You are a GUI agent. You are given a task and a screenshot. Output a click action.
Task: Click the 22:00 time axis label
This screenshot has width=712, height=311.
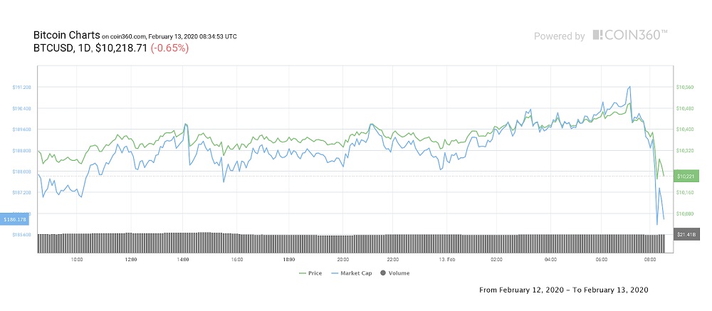click(x=394, y=260)
